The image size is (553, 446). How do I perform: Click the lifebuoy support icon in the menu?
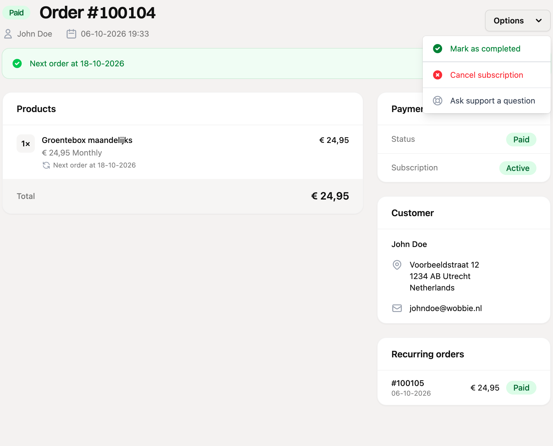coord(437,101)
